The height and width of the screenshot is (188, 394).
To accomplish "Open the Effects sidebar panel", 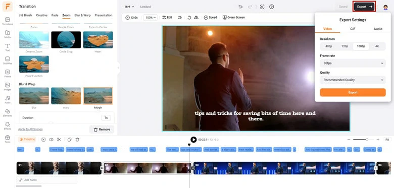I will coord(8,126).
